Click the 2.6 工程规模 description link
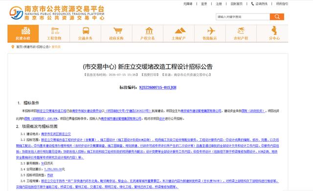 pyautogui.click(x=148, y=184)
